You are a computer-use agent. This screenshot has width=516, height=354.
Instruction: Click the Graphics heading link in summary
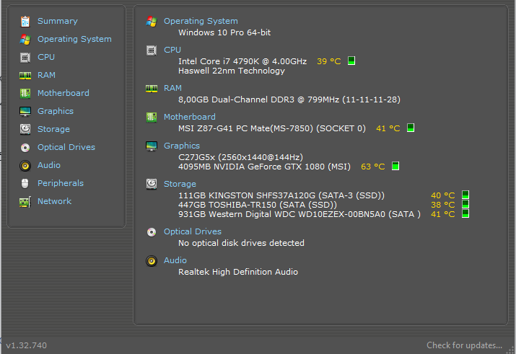coord(182,146)
